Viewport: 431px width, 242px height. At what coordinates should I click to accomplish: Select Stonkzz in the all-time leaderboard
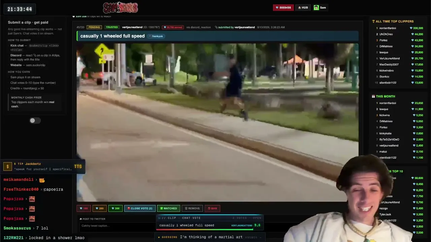click(x=384, y=77)
